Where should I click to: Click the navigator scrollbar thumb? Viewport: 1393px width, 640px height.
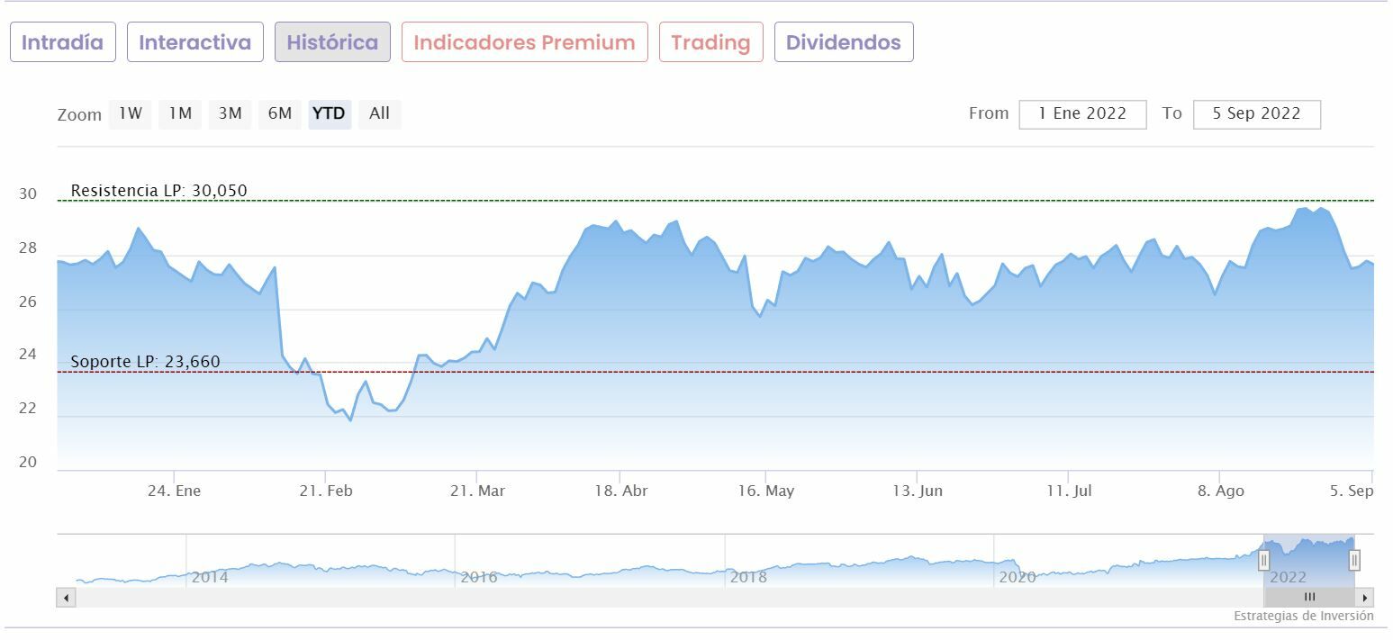pyautogui.click(x=1309, y=598)
